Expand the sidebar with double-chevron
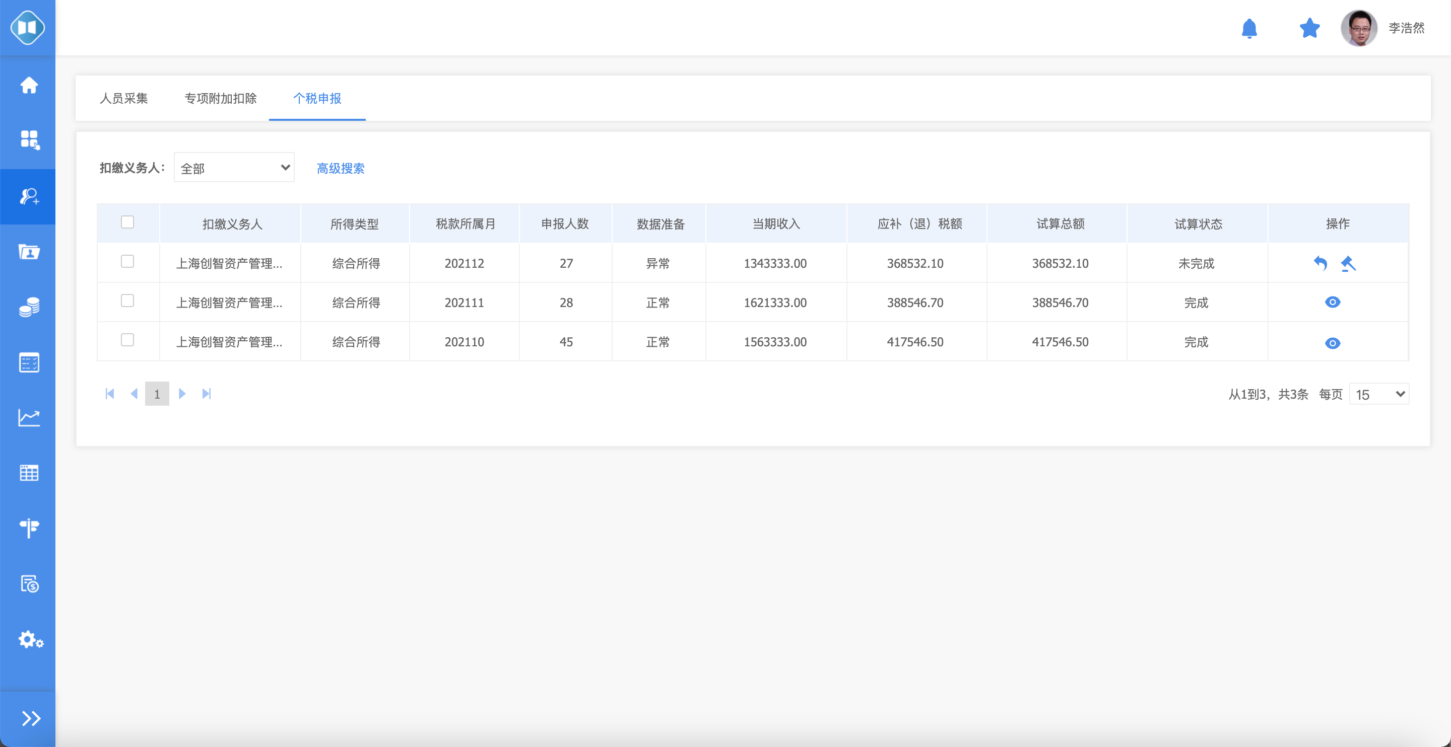The height and width of the screenshot is (747, 1451). pyautogui.click(x=30, y=718)
